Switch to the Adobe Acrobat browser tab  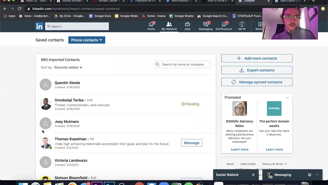(x=73, y=1)
